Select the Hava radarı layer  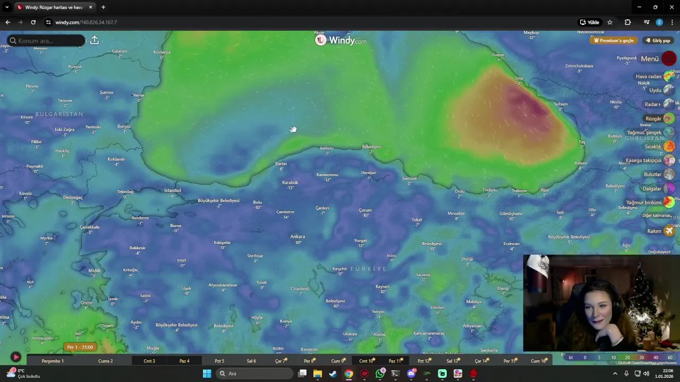click(655, 76)
